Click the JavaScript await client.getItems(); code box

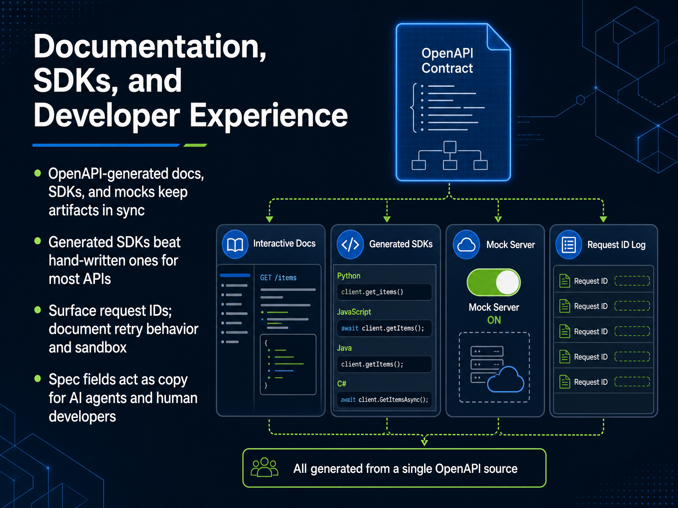coord(384,328)
